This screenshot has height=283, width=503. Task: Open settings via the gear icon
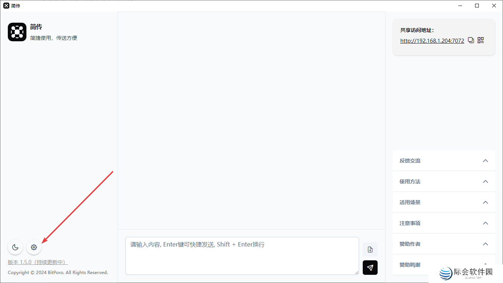pos(34,247)
